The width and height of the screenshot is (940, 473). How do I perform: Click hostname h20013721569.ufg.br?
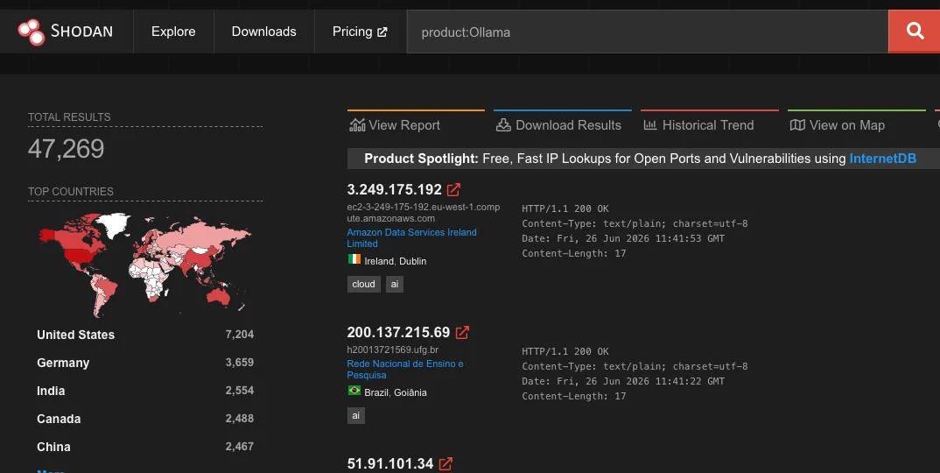pyautogui.click(x=393, y=350)
